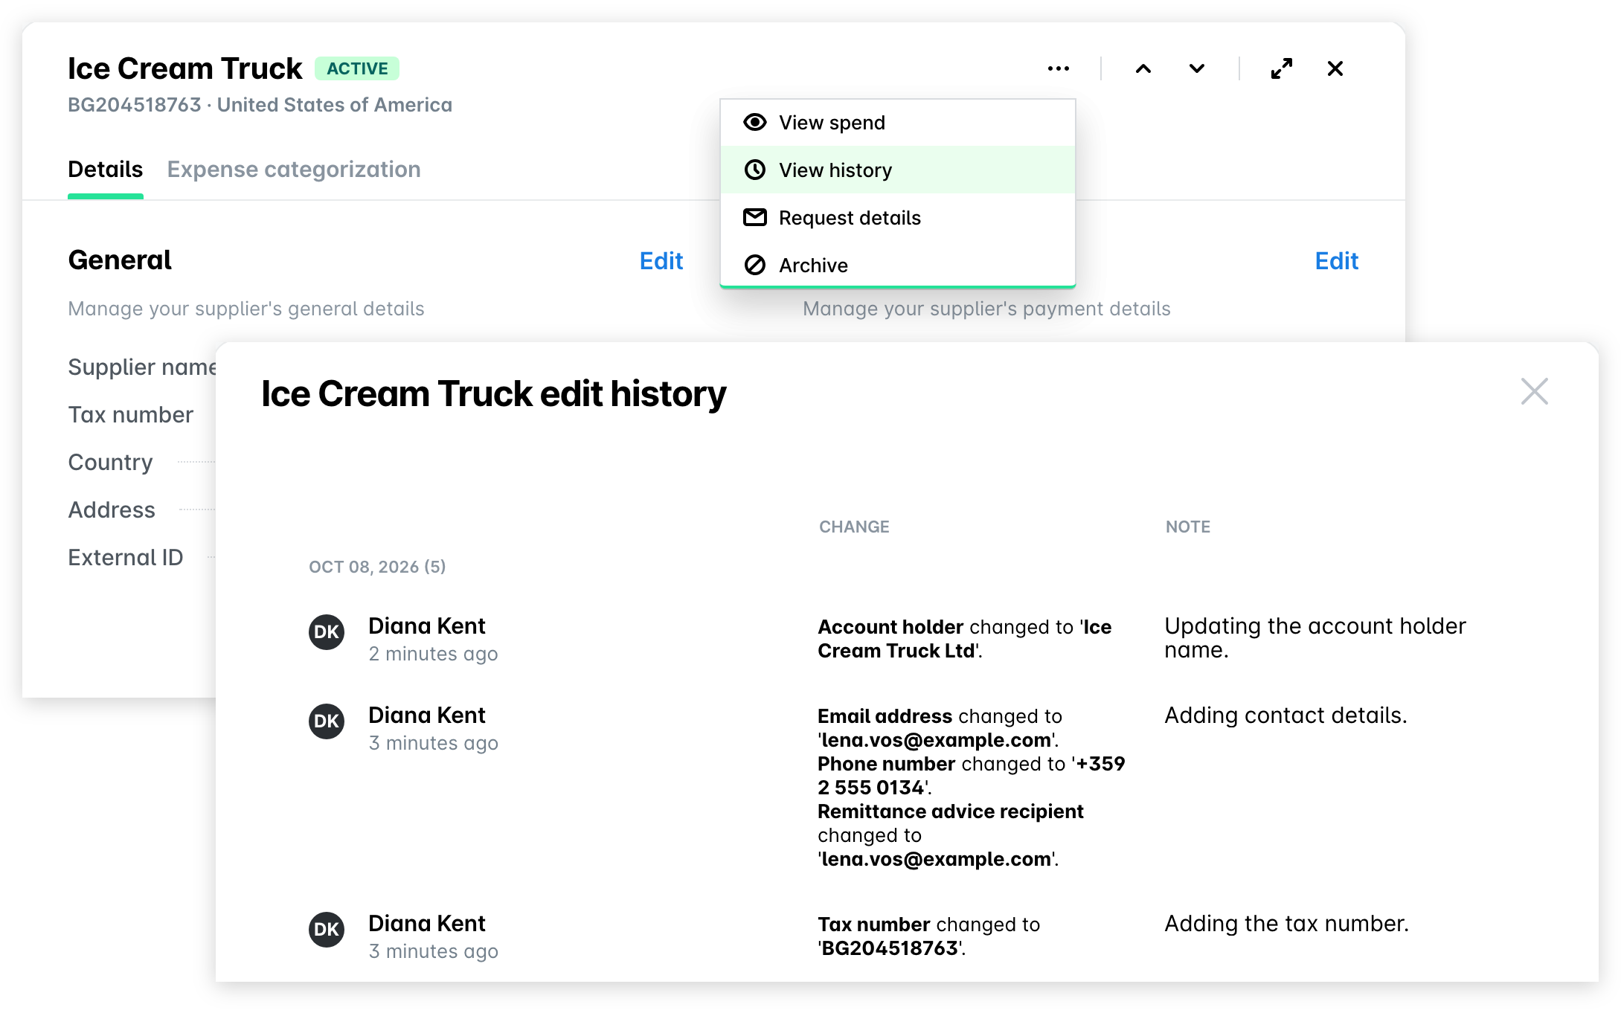Switch to Expense categorization tab
This screenshot has height=1013, width=1621.
point(294,170)
